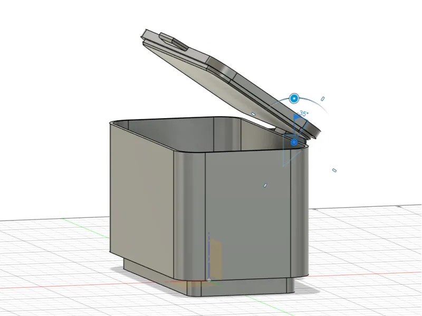The height and width of the screenshot is (316, 422).
Task: Click the -35° angle value label
Action: tap(303, 113)
